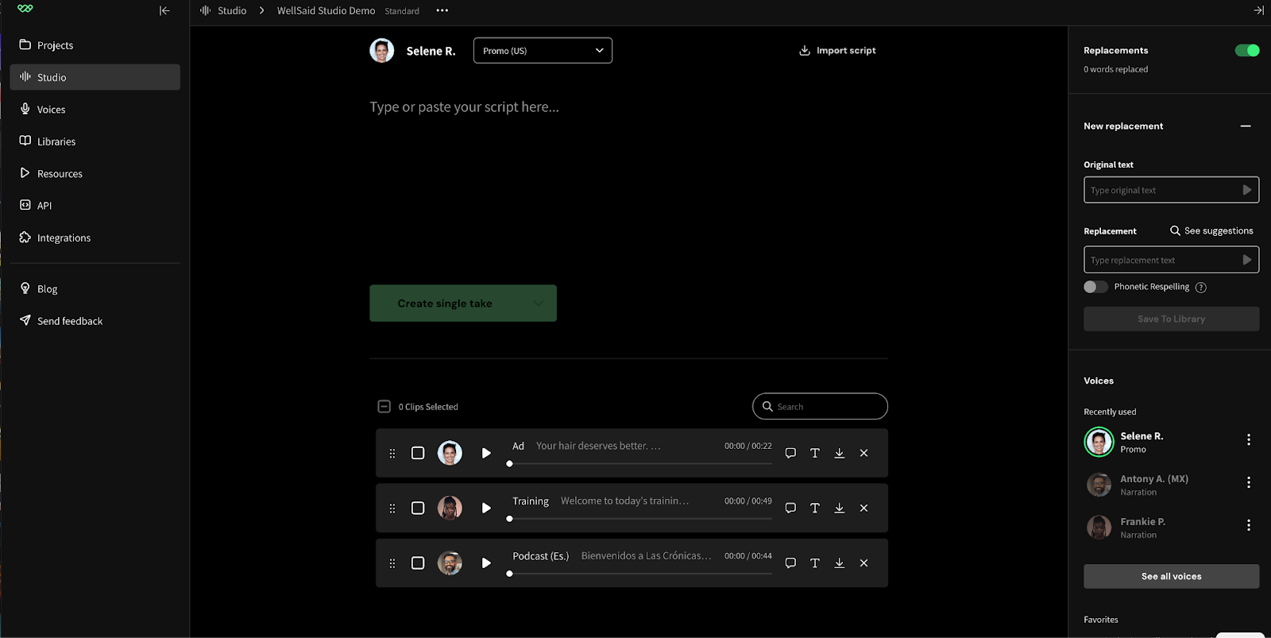The image size is (1271, 638).
Task: Turn off the Replacements toggle
Action: (x=1246, y=50)
